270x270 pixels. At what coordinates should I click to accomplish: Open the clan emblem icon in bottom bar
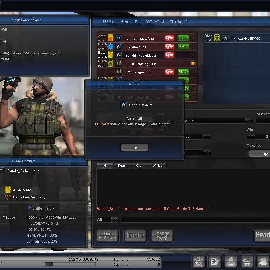[199, 262]
